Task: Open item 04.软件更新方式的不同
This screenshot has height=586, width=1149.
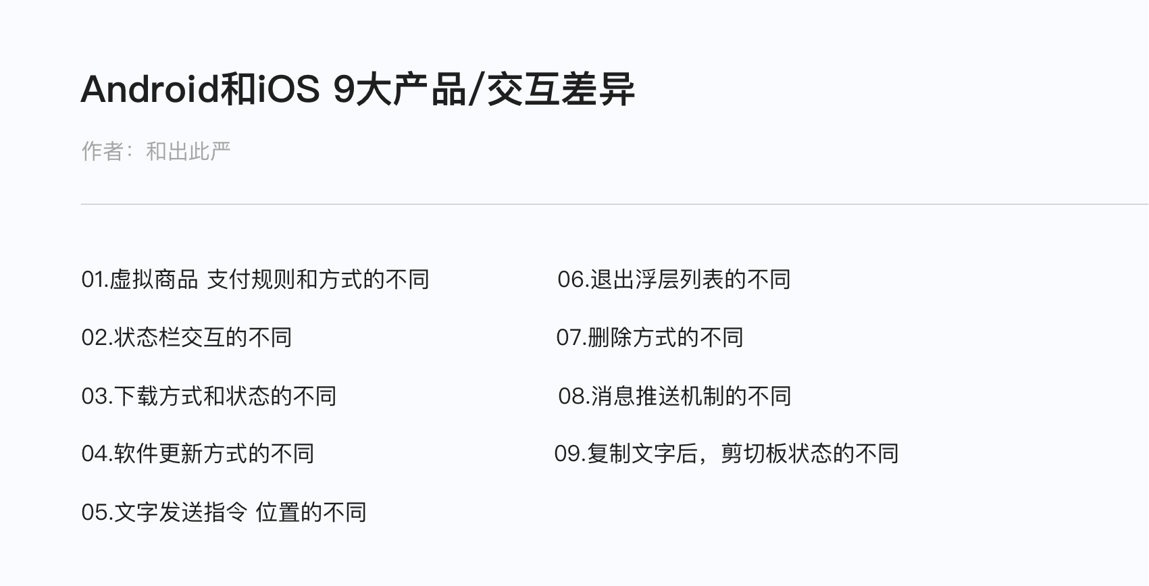Action: [x=198, y=454]
